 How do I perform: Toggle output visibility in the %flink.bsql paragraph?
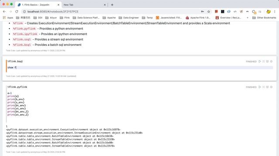click(267, 62)
